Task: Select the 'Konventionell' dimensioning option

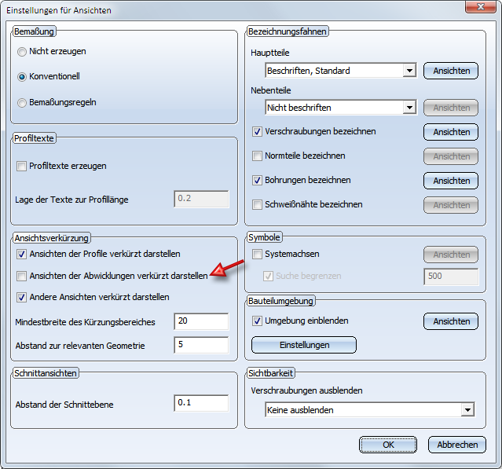Action: pyautogui.click(x=22, y=77)
